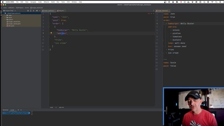The image size is (224, 126).
Task: Click "name" key on line 2 of JSON
Action: pyautogui.click(x=55, y=17)
